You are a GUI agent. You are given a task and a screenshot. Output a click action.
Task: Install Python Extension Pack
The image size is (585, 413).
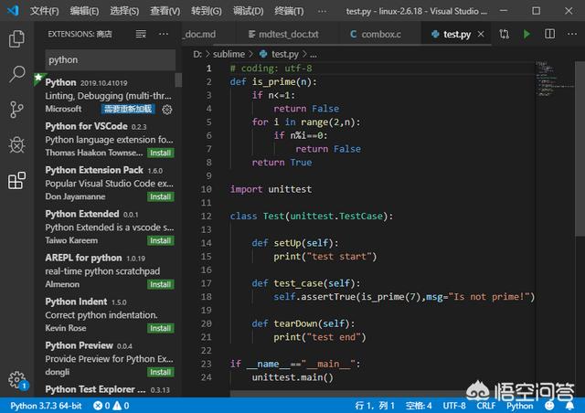coord(161,196)
